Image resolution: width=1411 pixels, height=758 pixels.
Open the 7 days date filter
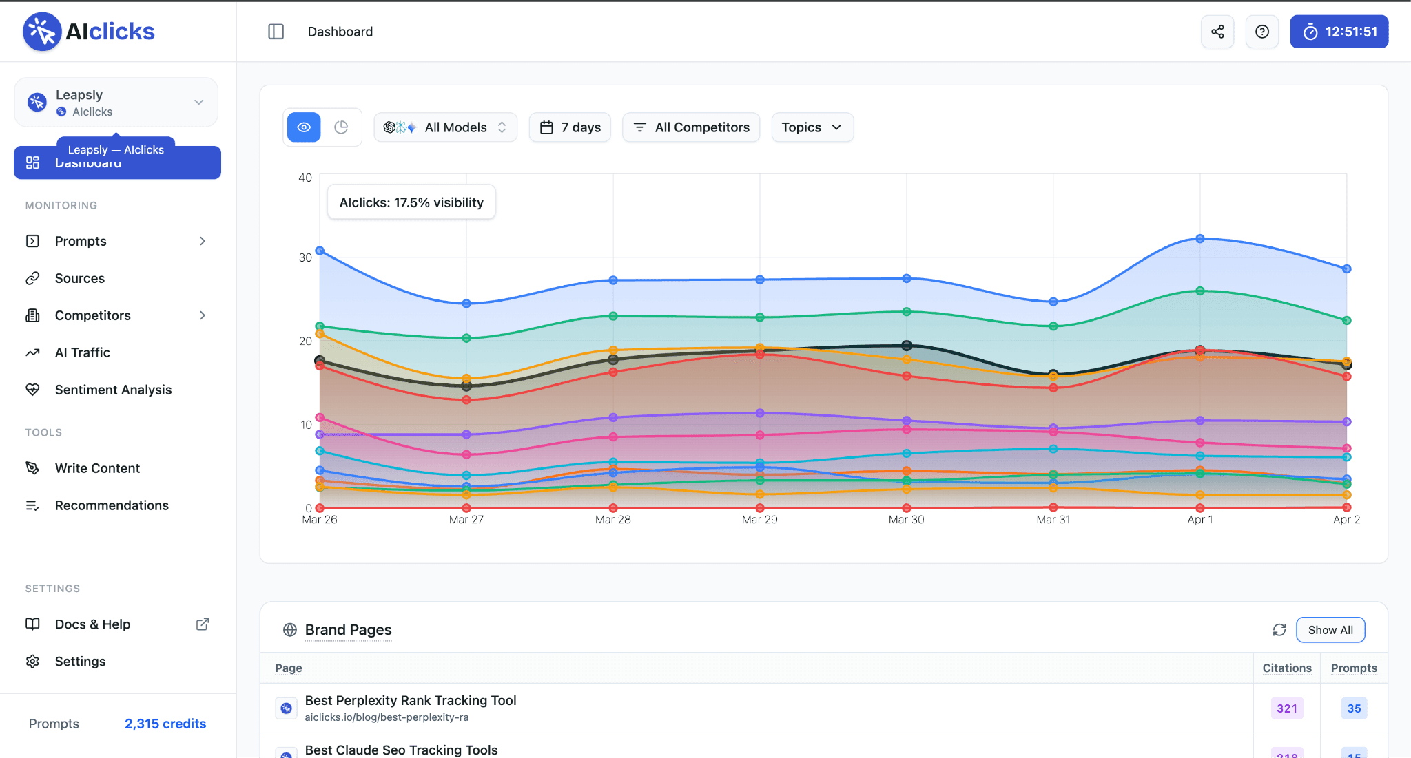coord(570,127)
